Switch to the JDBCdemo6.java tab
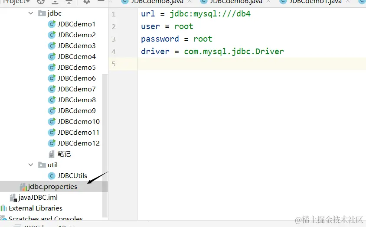This screenshot has height=227, width=366. point(236,2)
